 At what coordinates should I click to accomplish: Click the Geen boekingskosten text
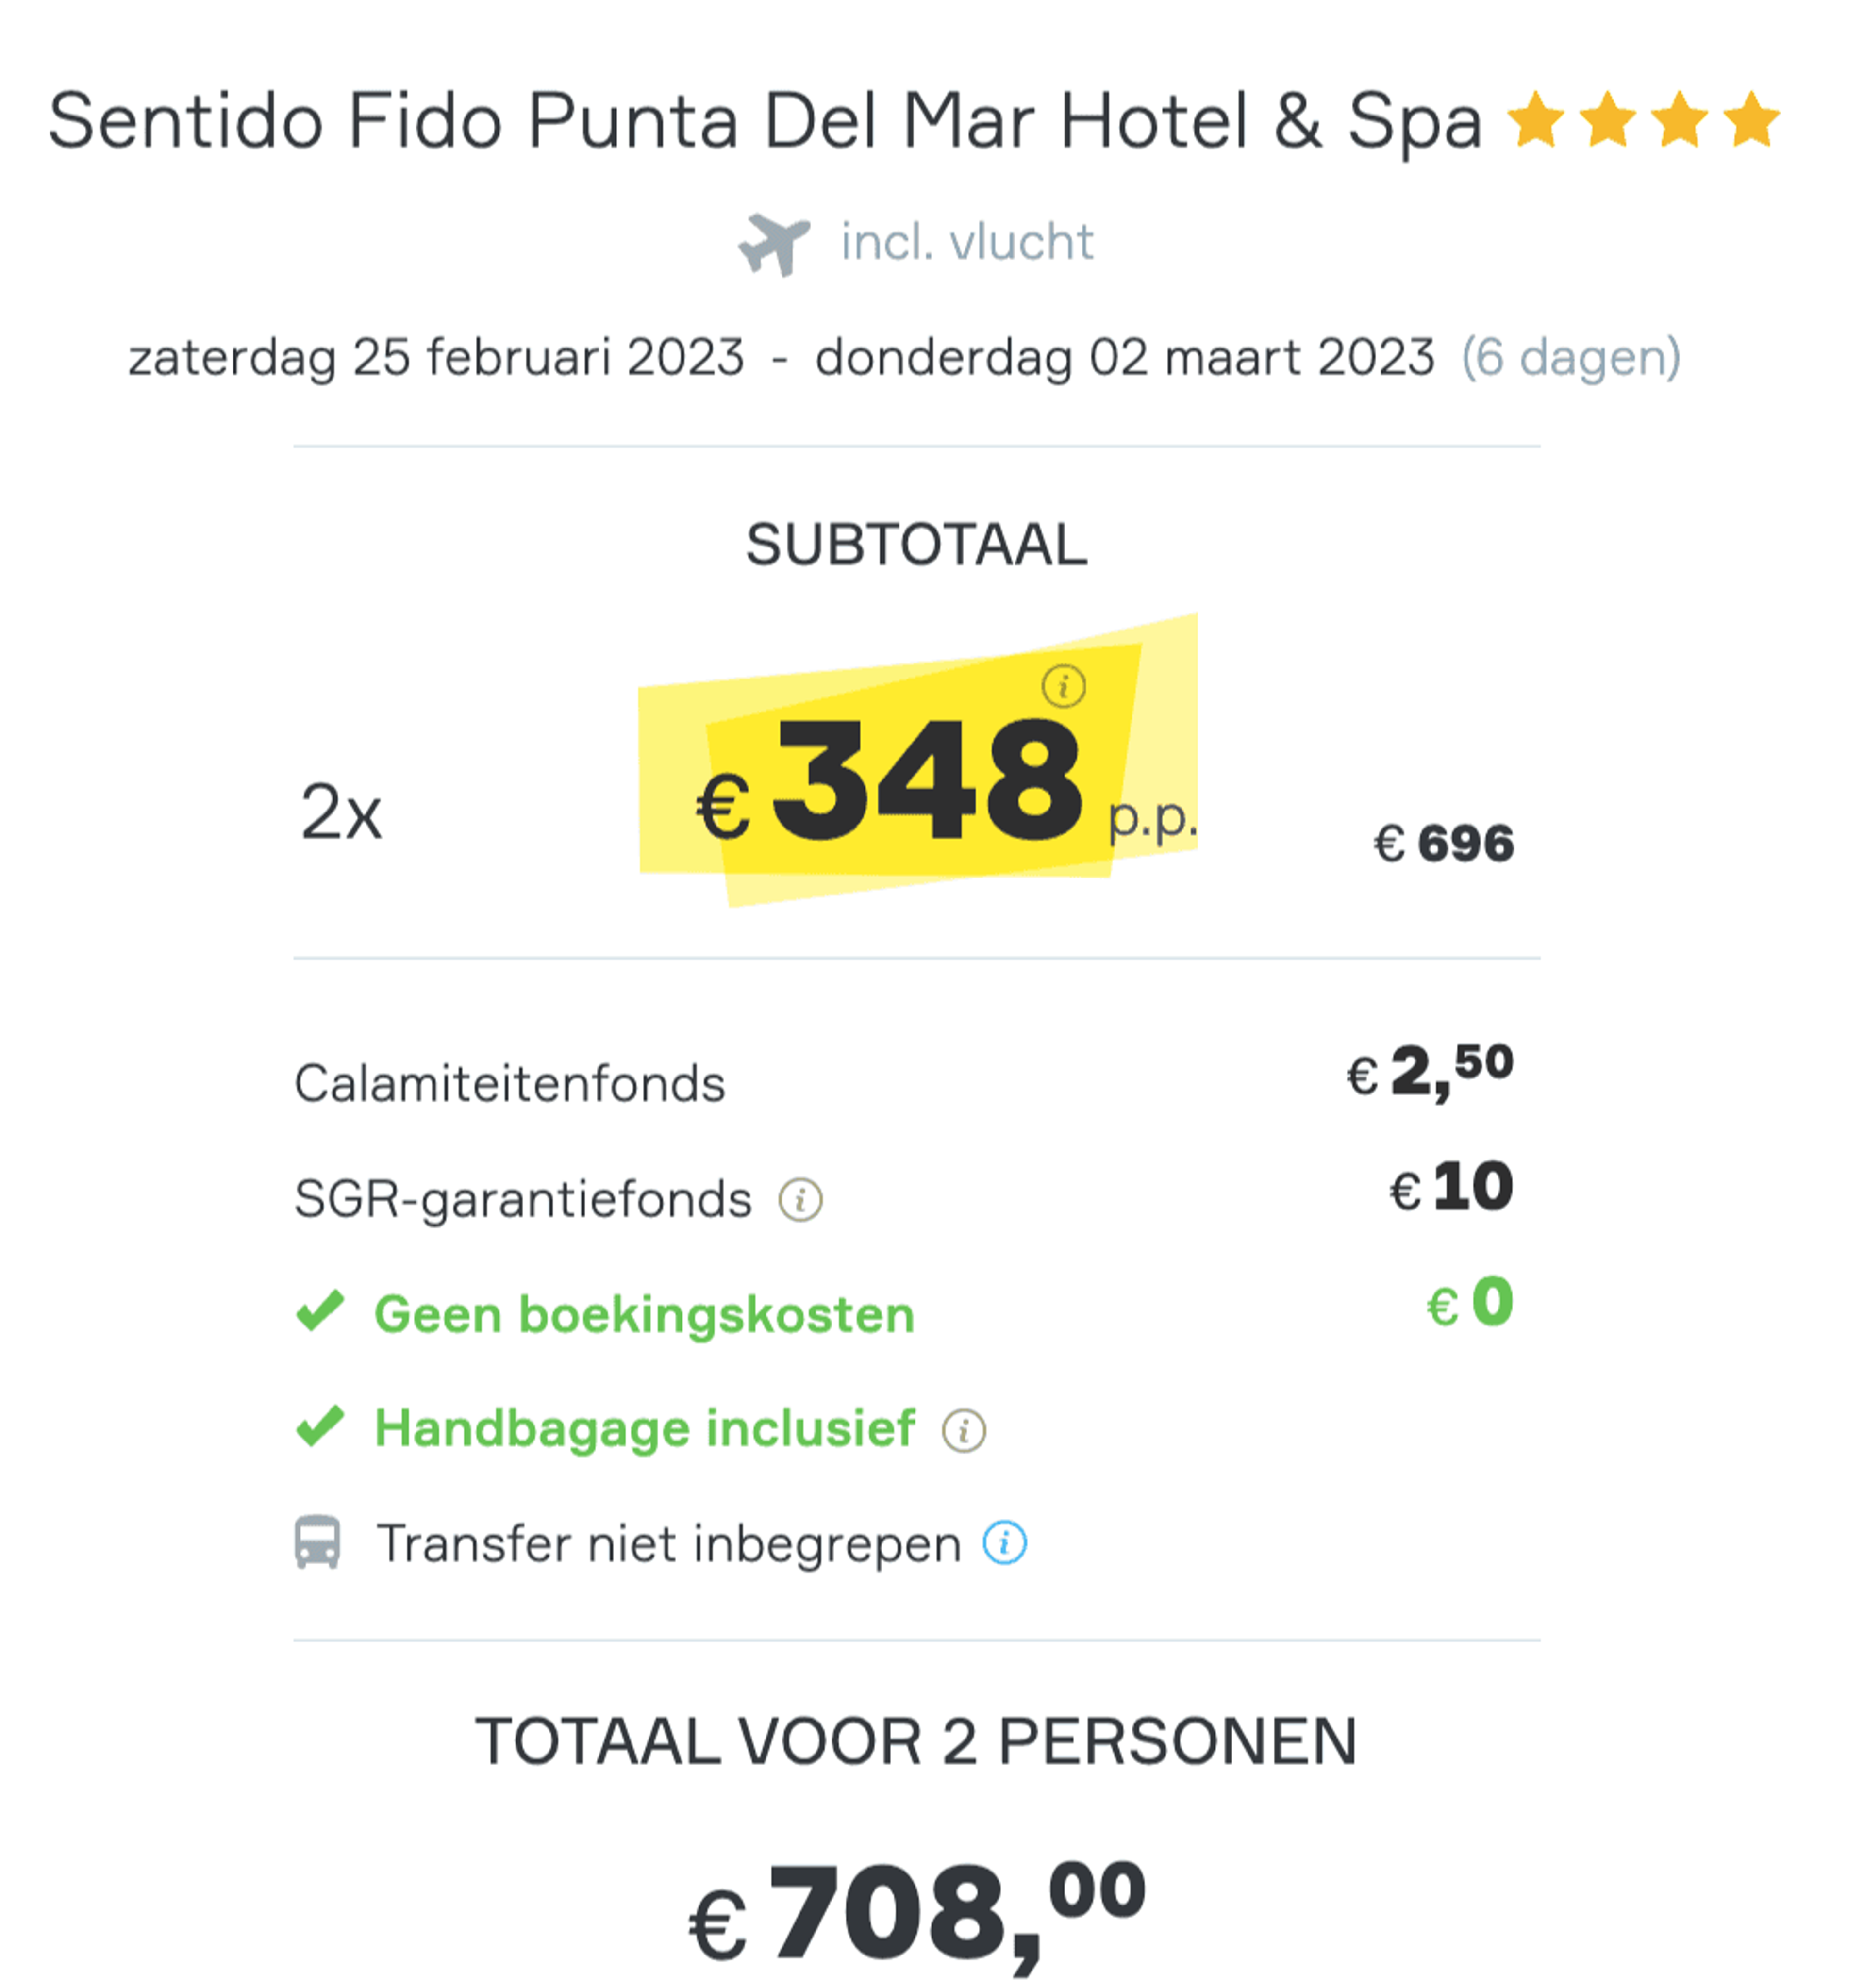(x=644, y=1313)
